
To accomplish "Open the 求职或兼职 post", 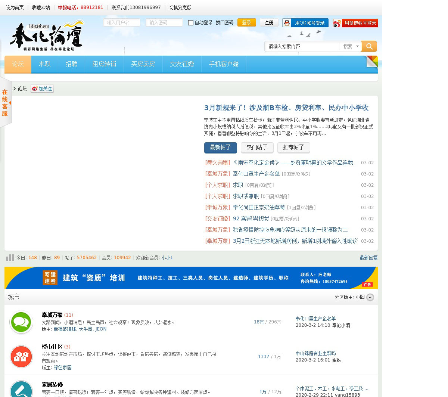I will tap(246, 196).
